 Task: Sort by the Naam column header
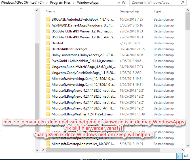pos(50,11)
